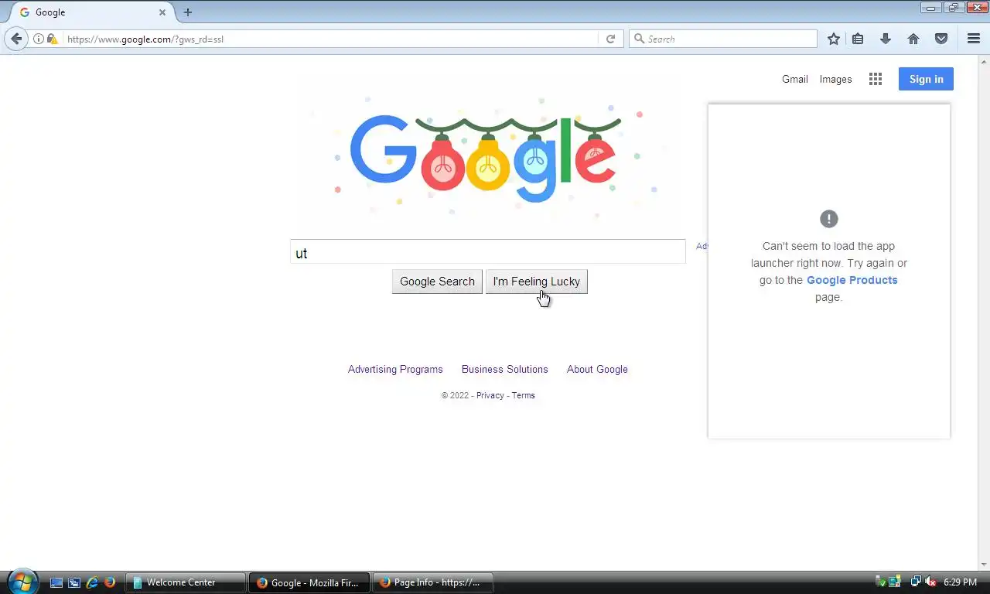
Task: Focus the Firefox toolbar Search box
Action: click(x=723, y=39)
